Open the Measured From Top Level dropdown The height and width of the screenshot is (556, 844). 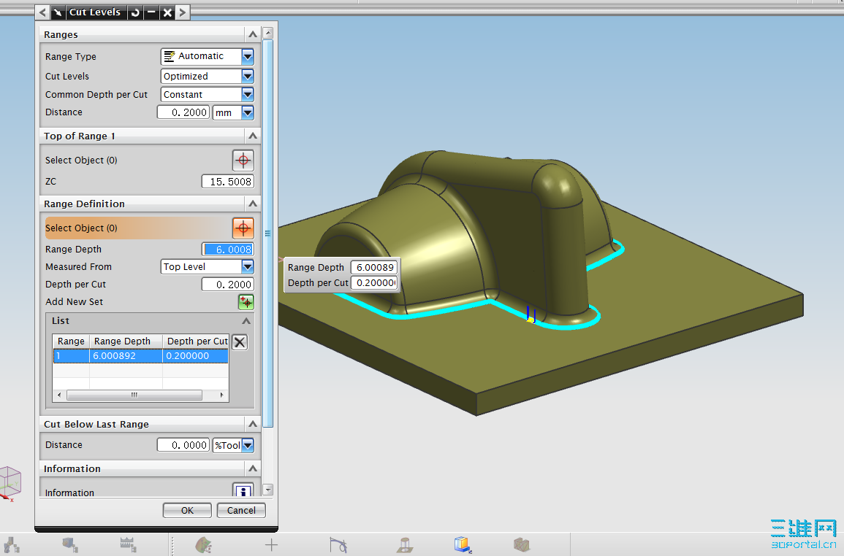pos(247,267)
